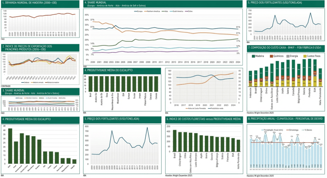Select the yellow Custos Fixos legend marker

[305, 56]
